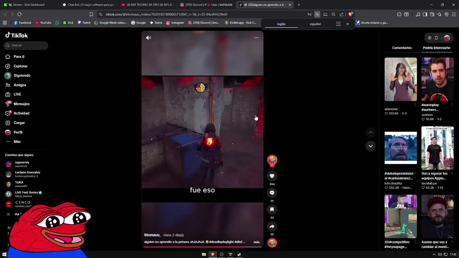Viewport: 459px width, 258px height.
Task: Open File Explorer in the taskbar
Action: pos(204,254)
